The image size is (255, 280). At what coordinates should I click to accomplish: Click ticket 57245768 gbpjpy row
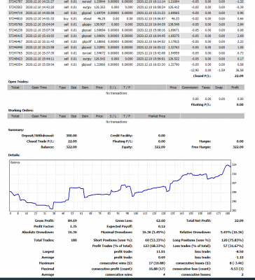tap(126, 24)
